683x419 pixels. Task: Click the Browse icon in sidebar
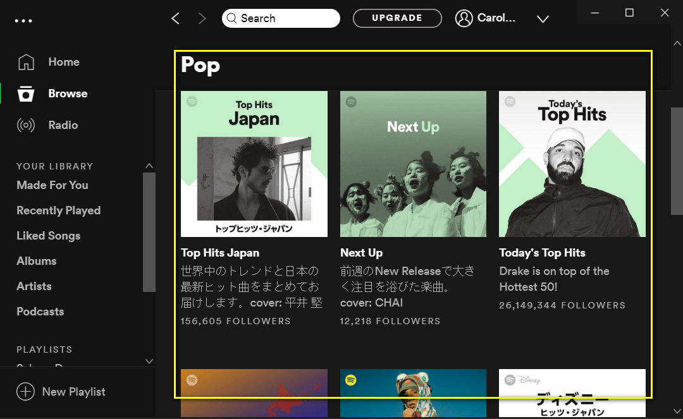26,94
